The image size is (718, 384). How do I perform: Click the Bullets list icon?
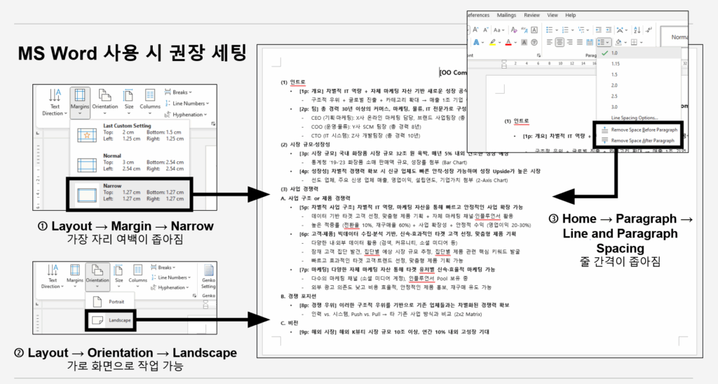click(x=550, y=29)
